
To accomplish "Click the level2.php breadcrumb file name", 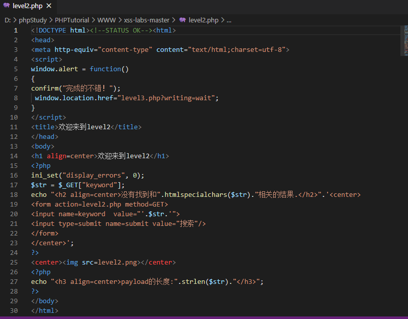I will [203, 20].
